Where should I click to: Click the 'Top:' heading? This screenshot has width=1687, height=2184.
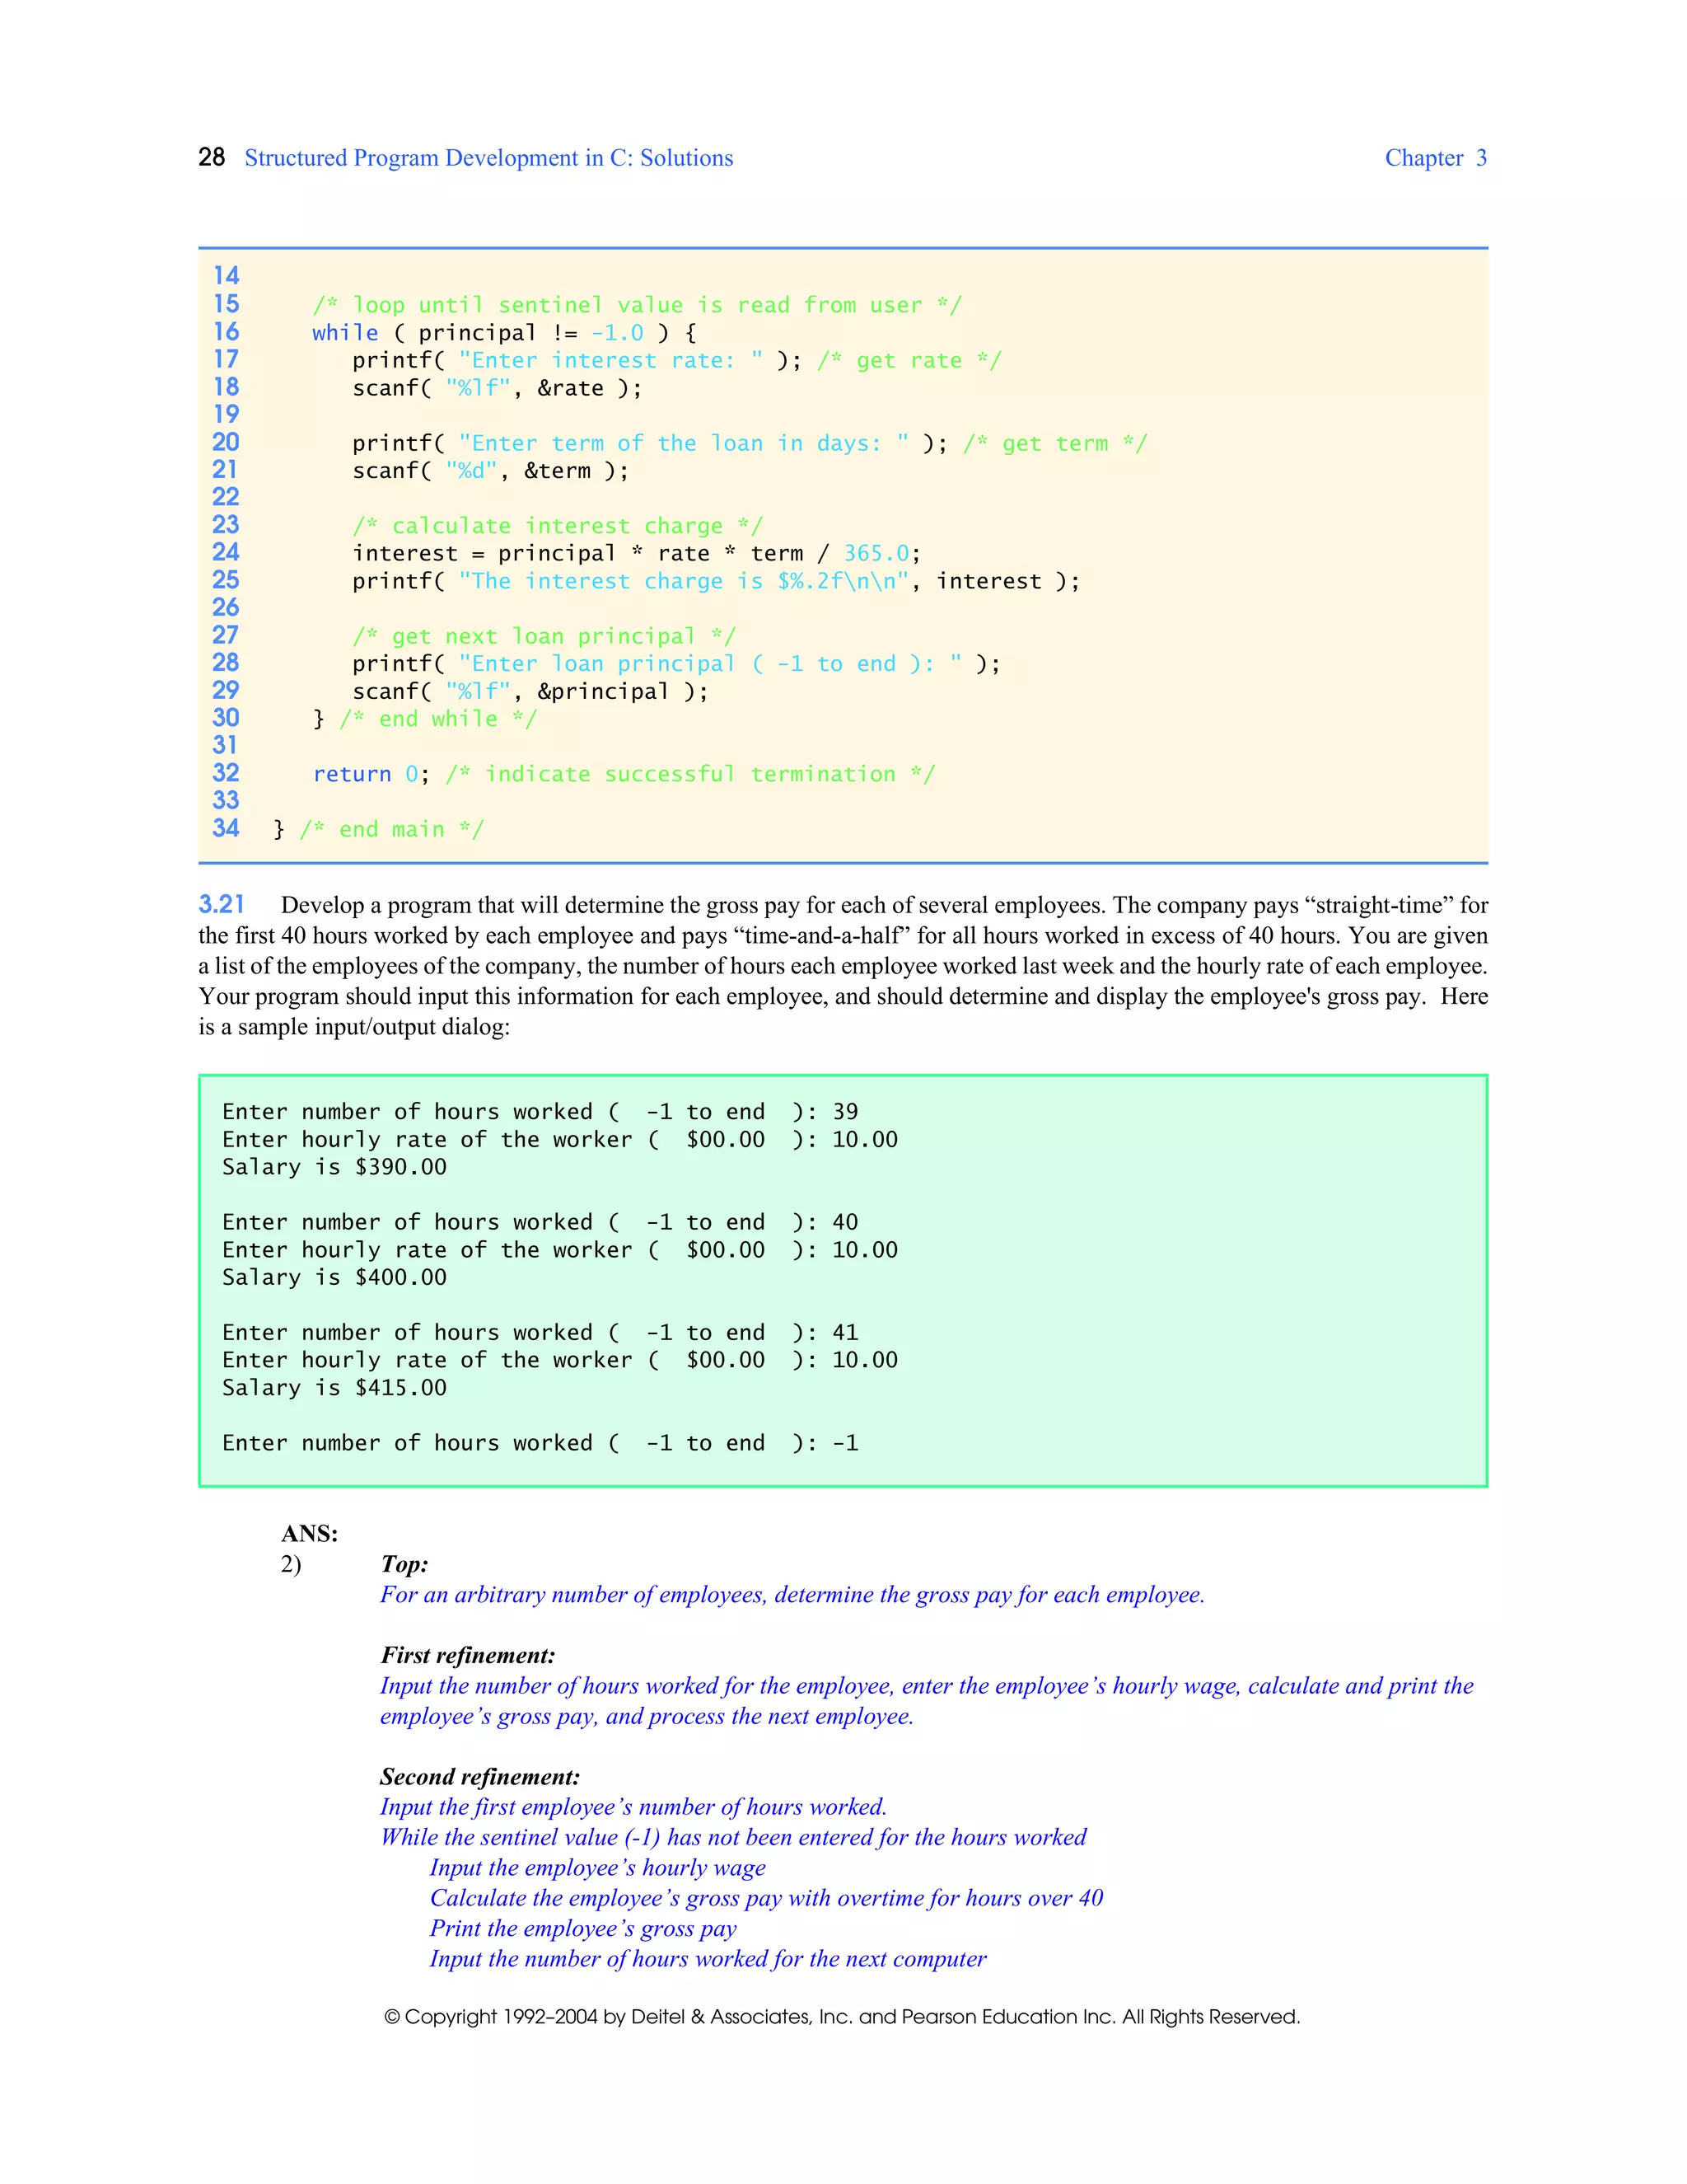pos(404,1564)
